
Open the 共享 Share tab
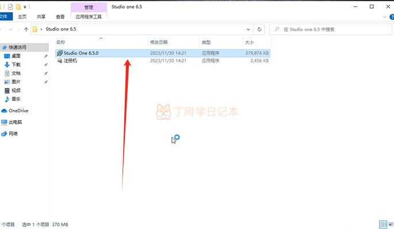[x=41, y=17]
